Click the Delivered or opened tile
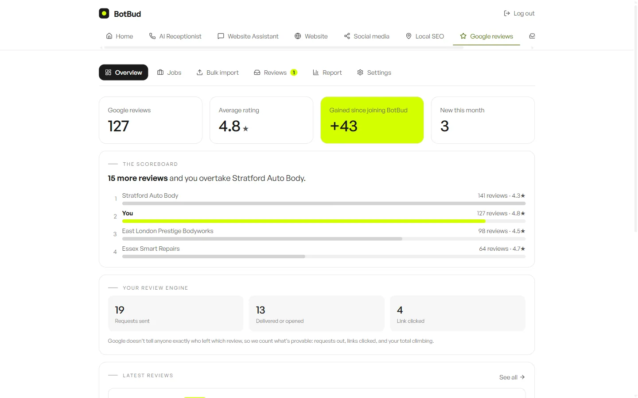638x398 pixels. 317,314
